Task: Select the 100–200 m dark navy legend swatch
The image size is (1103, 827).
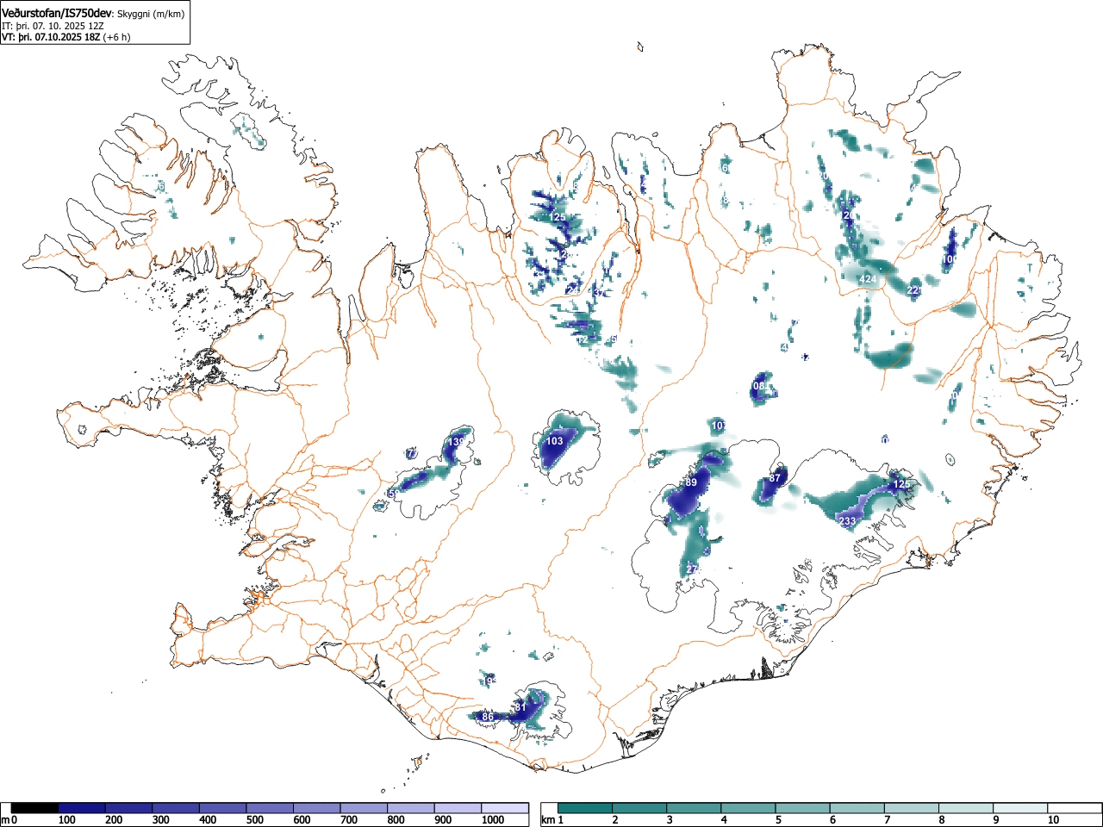Action: pyautogui.click(x=82, y=808)
